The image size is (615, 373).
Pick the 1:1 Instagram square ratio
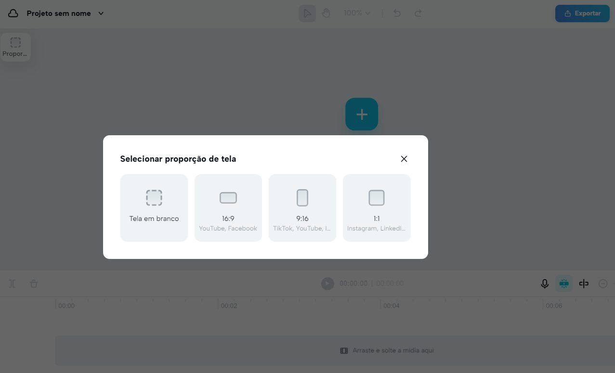(x=377, y=208)
